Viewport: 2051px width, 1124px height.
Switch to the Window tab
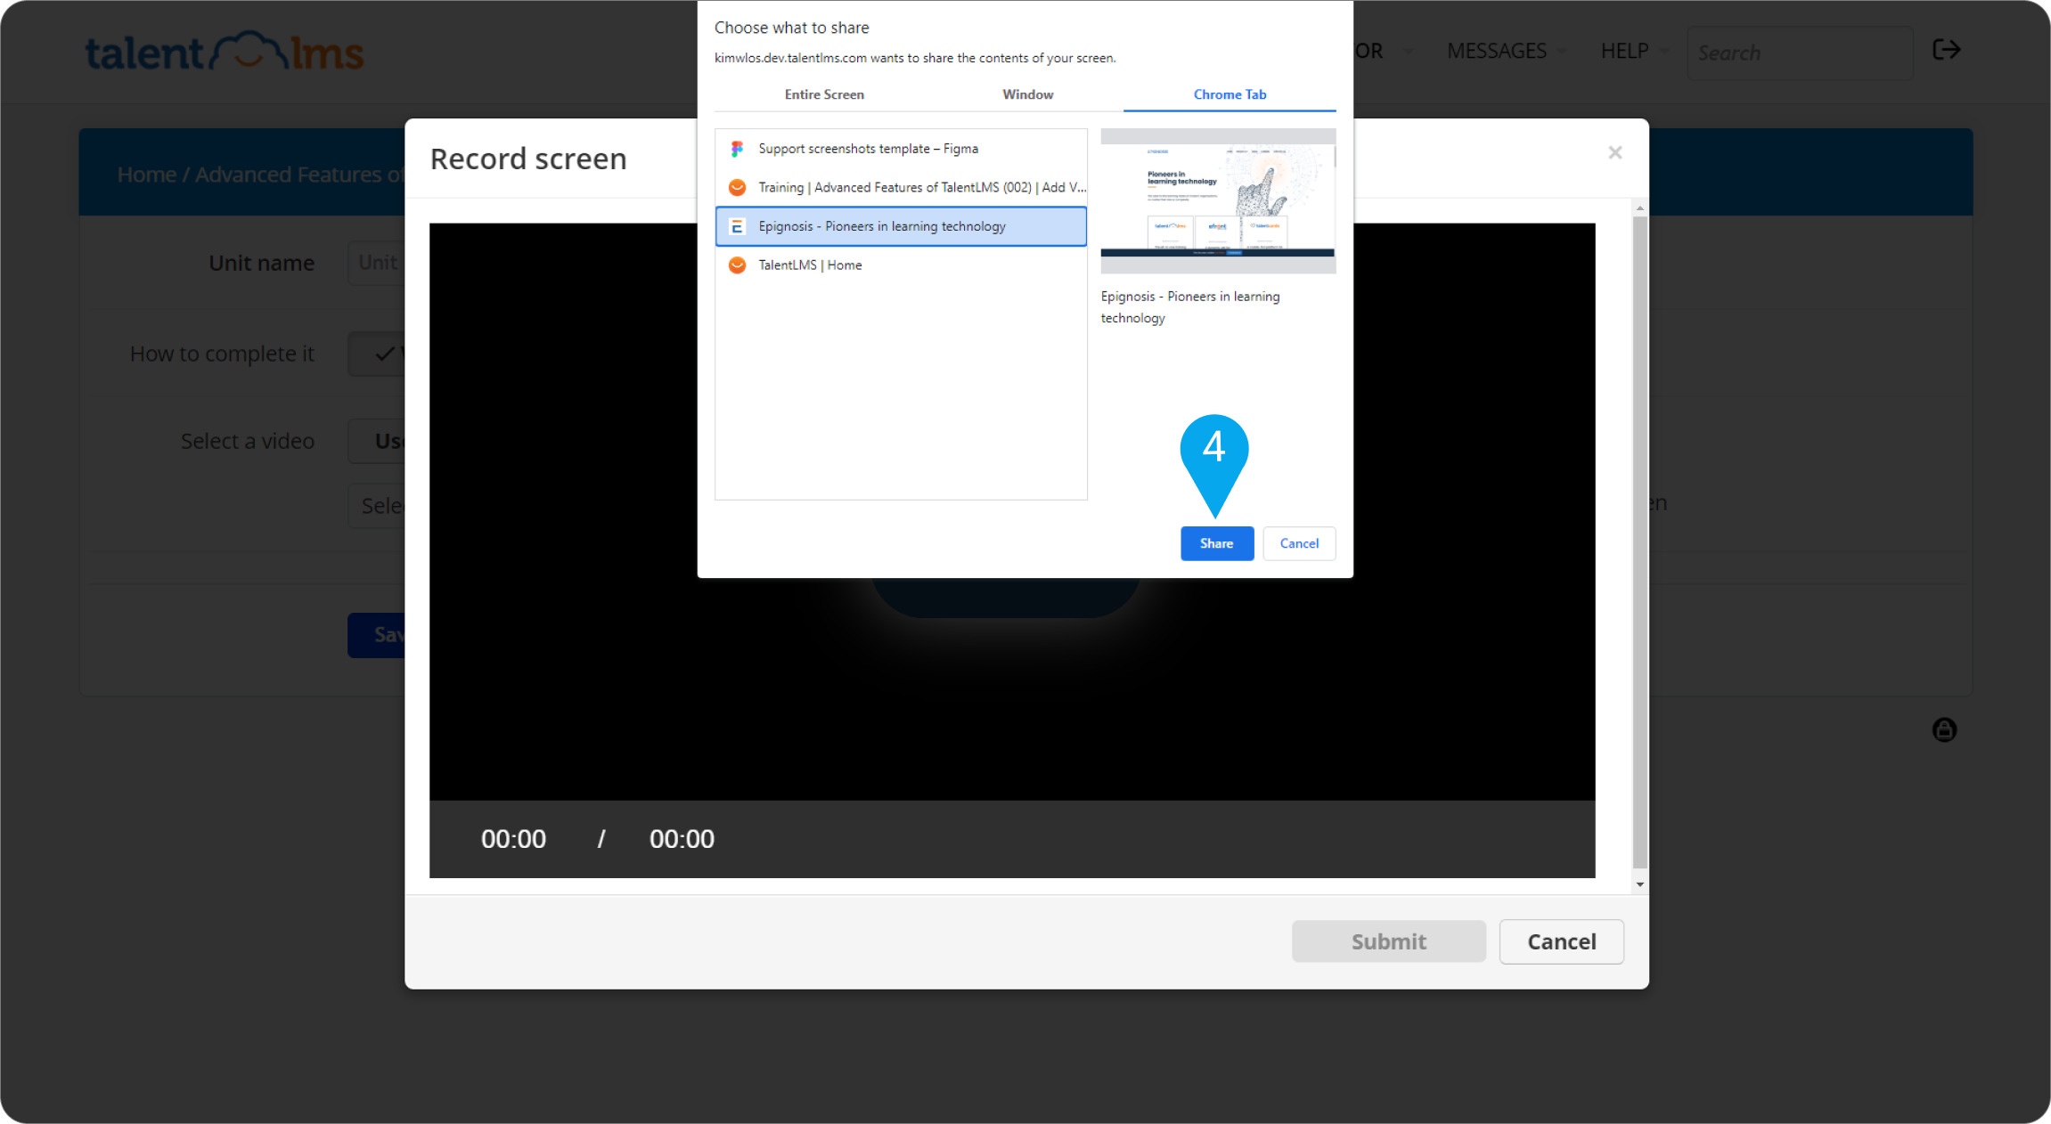1027,94
